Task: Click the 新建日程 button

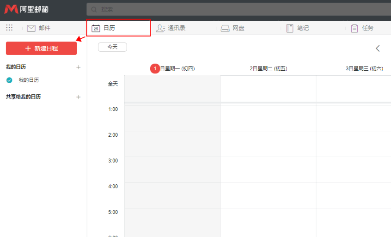Action: [x=41, y=48]
